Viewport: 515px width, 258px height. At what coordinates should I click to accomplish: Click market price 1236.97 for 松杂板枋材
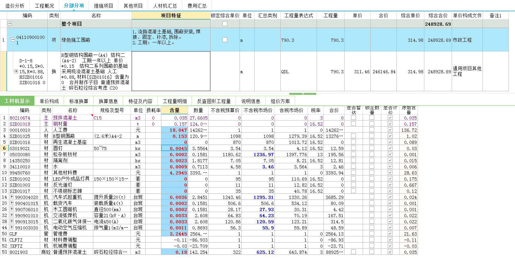point(258,155)
